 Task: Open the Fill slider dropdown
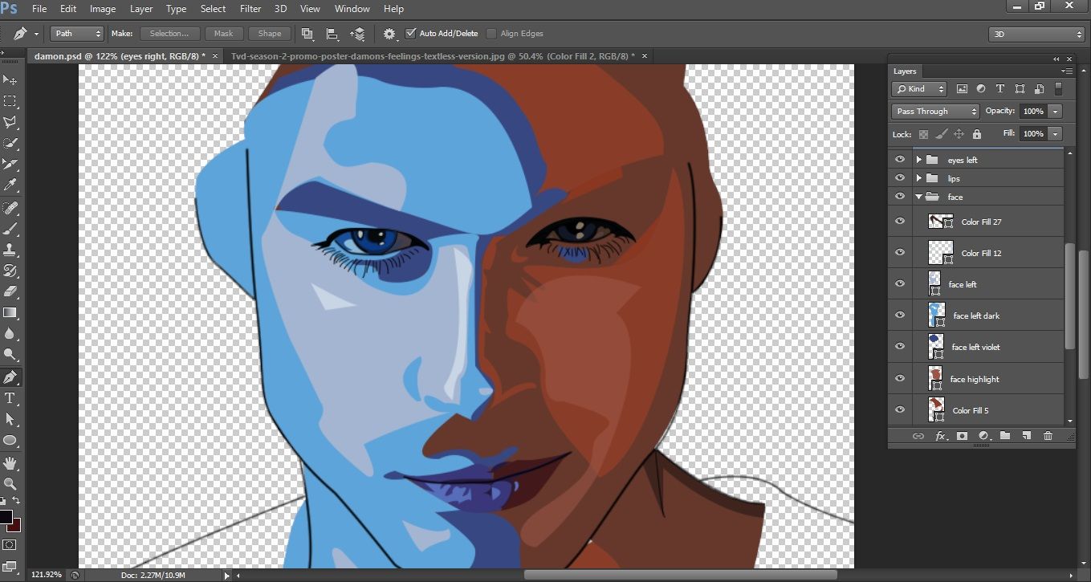pos(1056,134)
